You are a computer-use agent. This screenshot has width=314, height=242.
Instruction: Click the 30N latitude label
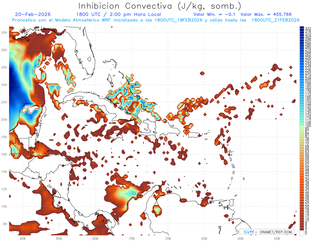coord(4,32)
